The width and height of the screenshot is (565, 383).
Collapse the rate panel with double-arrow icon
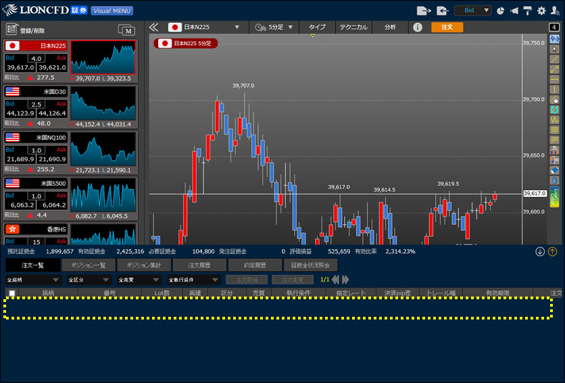pyautogui.click(x=153, y=27)
